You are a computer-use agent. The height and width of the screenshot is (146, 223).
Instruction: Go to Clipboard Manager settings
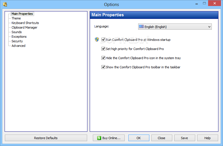coord(24,27)
